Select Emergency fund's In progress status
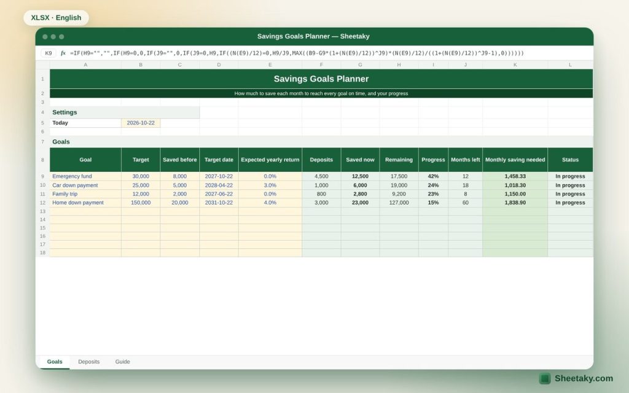The image size is (629, 393). [x=570, y=176]
